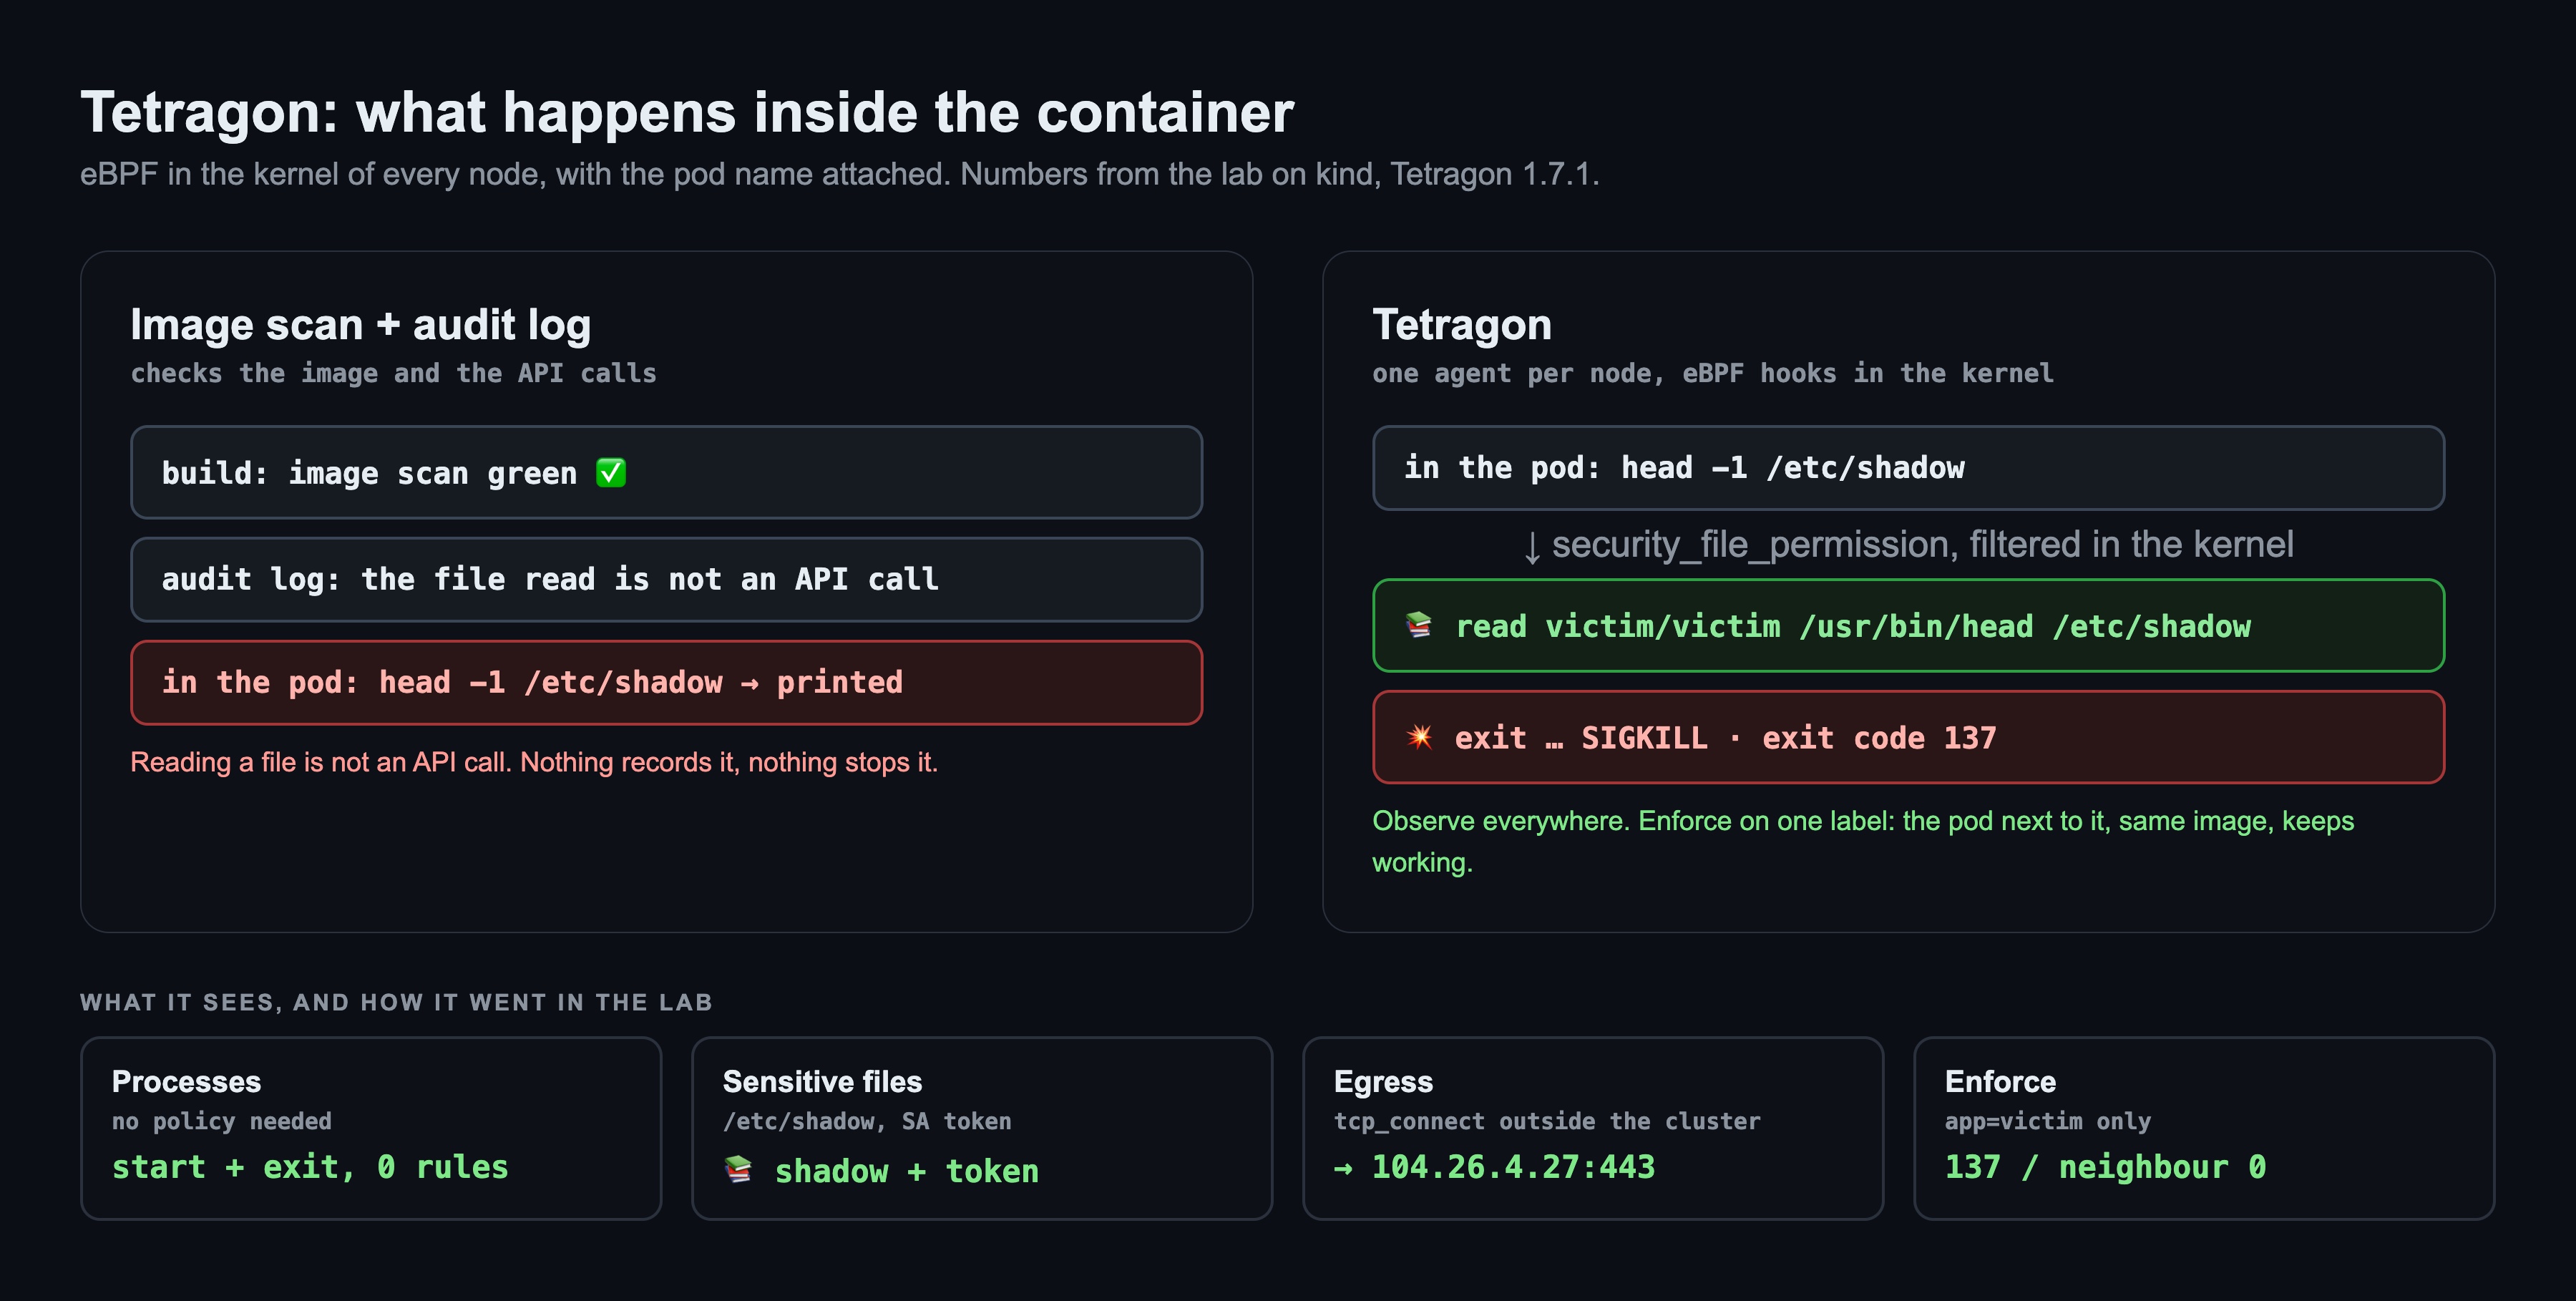
Task: Click the explosion icon beside exit SIGKILL
Action: 1419,738
